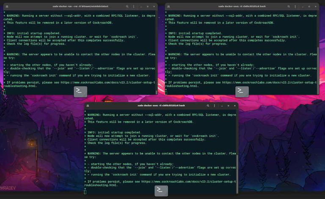Close the top-right docker exec terminal
Screen dimensions: 325x199
(x=315, y=7)
